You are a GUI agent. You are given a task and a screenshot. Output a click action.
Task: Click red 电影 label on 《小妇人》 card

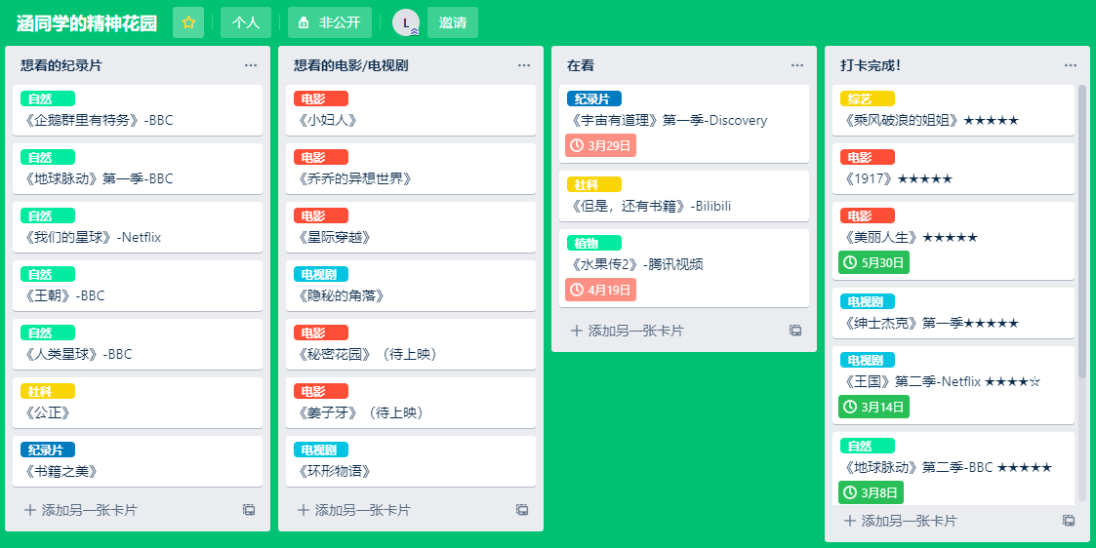[321, 98]
